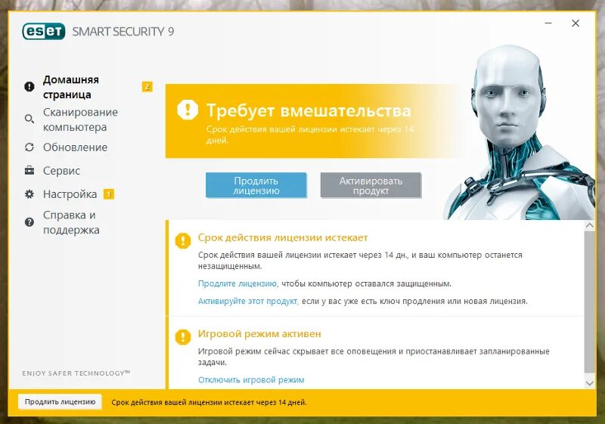The height and width of the screenshot is (424, 605).
Task: Click the notices panel scrollbar thumb
Action: click(x=590, y=302)
